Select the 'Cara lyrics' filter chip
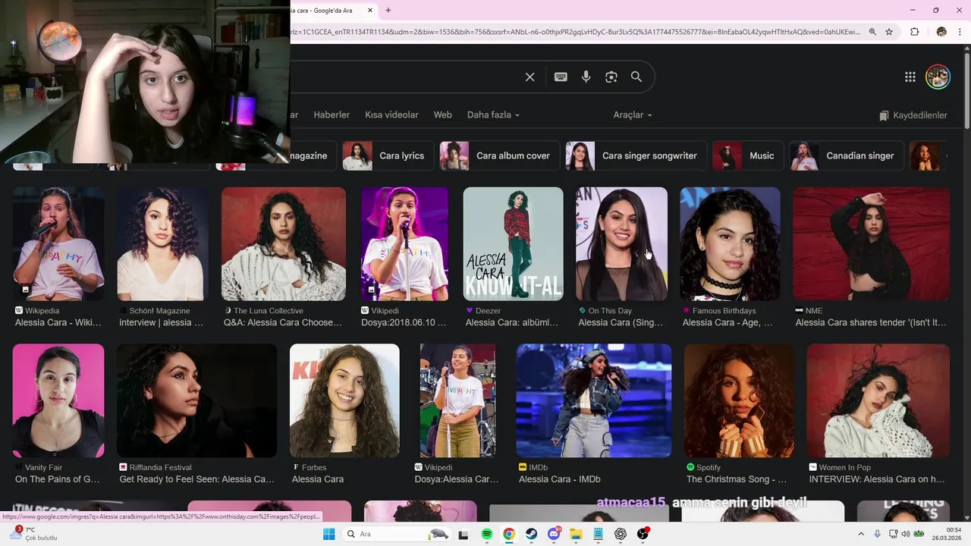Screen dimensions: 971x546 click(x=388, y=155)
